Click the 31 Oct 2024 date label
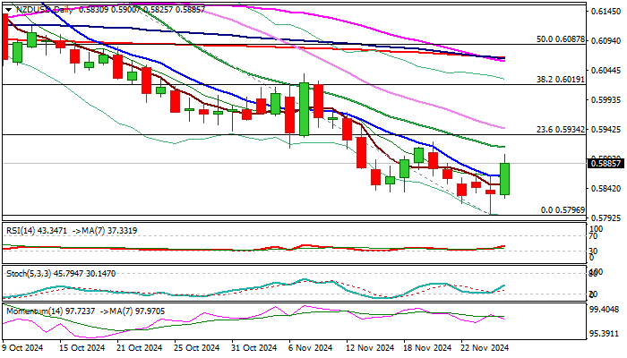The width and height of the screenshot is (627, 358). (254, 348)
